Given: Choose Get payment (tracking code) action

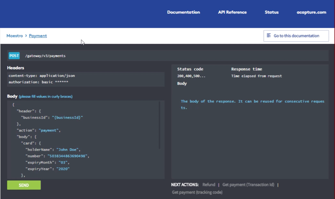Looking at the screenshot, I should (197, 193).
